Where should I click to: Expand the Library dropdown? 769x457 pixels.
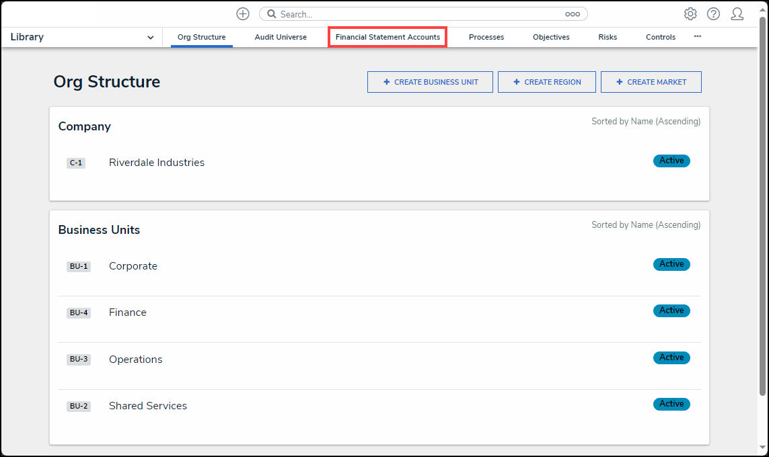150,38
